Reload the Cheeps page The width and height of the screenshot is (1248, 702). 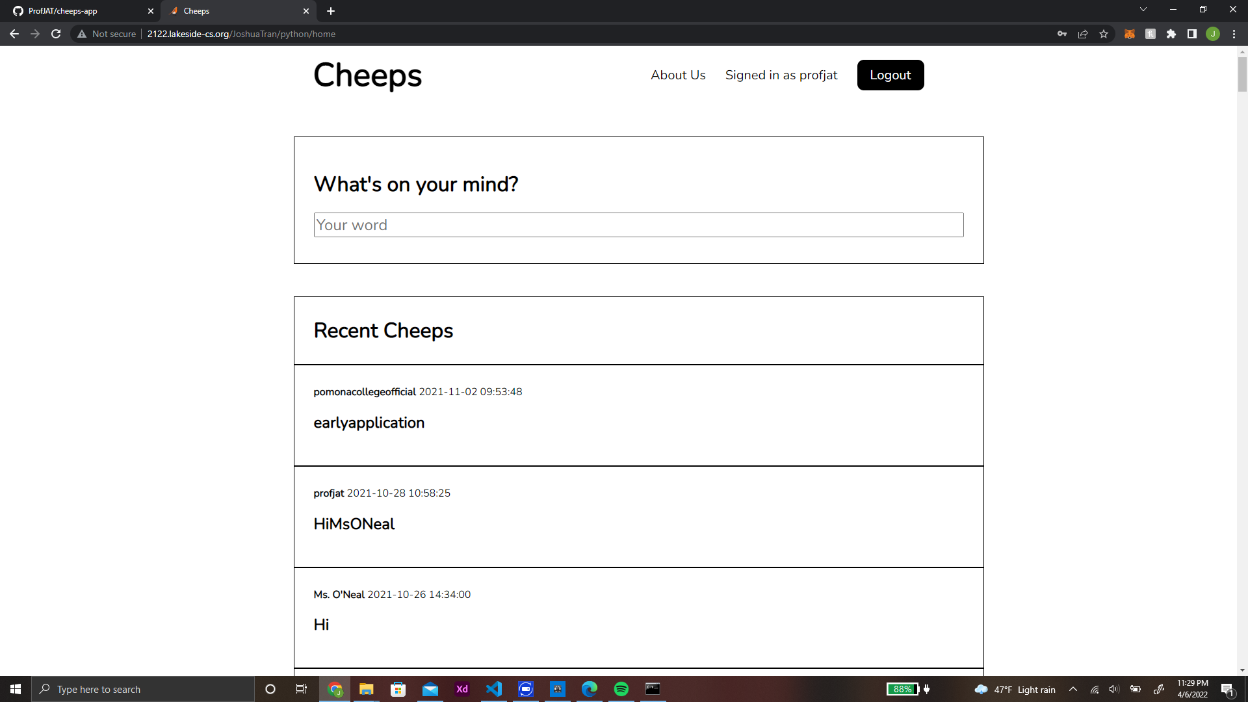pos(56,34)
